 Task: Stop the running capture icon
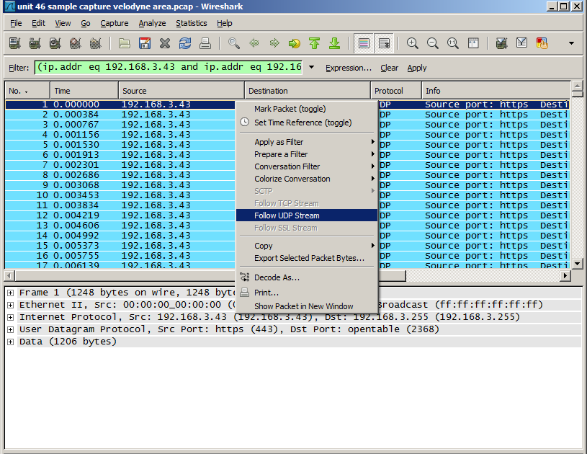pos(75,43)
